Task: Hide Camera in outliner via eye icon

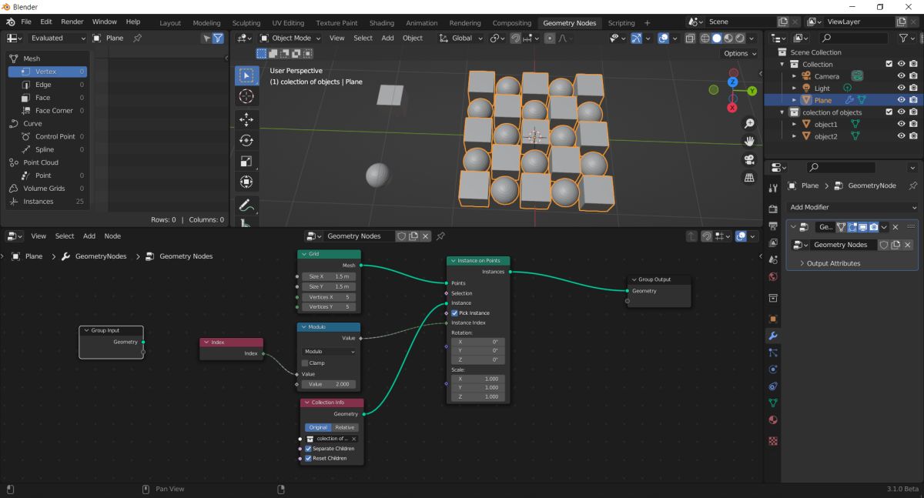Action: tap(901, 76)
